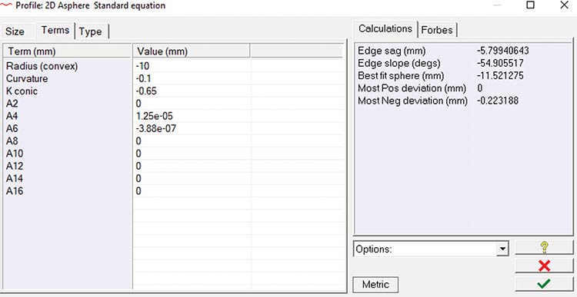This screenshot has width=577, height=297.
Task: Select the Radius (convex) term row
Action: pos(42,67)
